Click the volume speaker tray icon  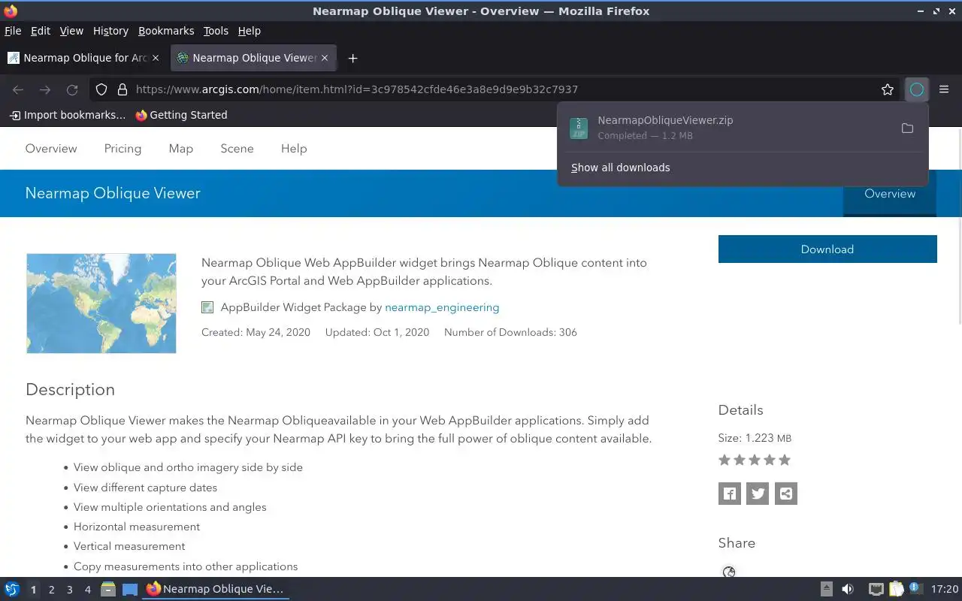pyautogui.click(x=848, y=590)
